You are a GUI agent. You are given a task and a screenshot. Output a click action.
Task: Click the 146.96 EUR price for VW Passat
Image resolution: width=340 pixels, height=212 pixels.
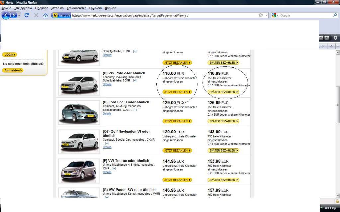coord(173,190)
